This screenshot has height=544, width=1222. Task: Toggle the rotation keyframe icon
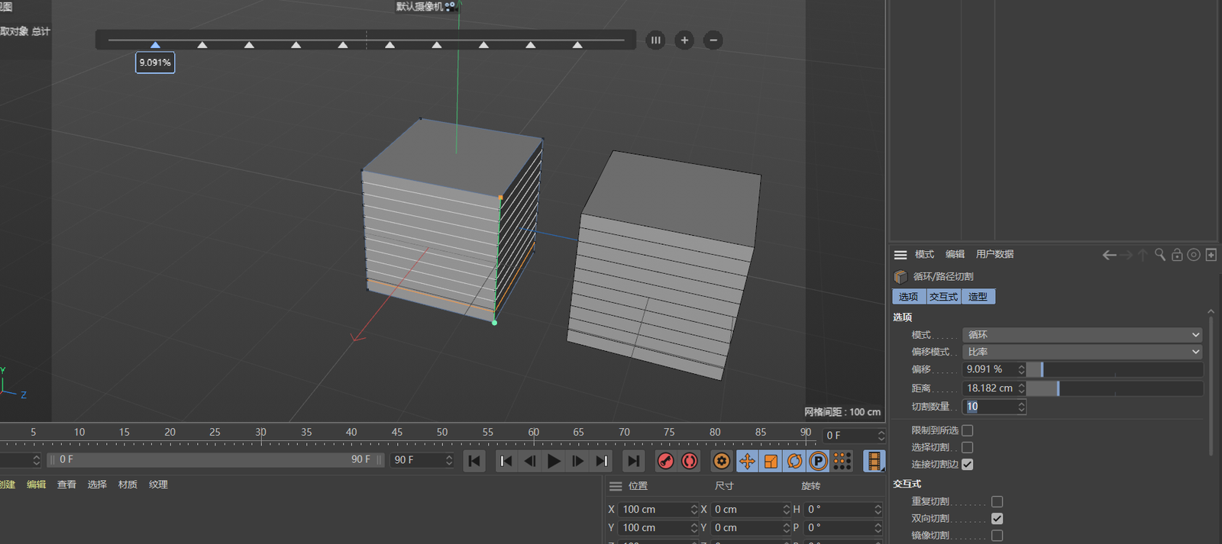794,461
